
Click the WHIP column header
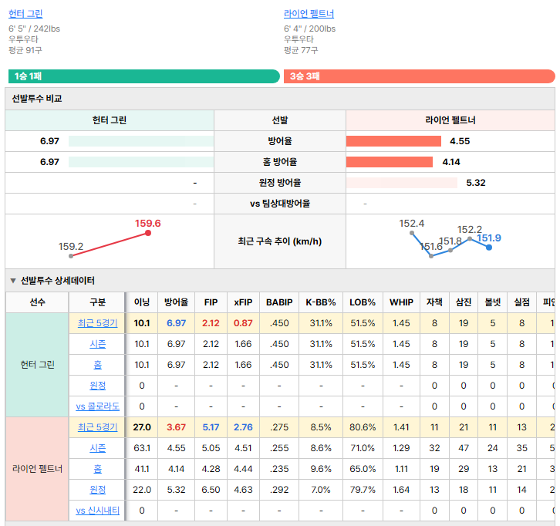(401, 302)
